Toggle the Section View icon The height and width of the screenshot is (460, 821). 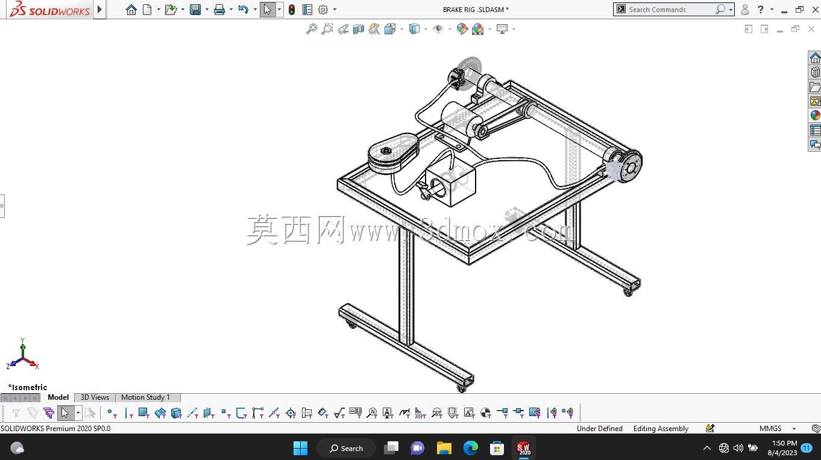[359, 29]
